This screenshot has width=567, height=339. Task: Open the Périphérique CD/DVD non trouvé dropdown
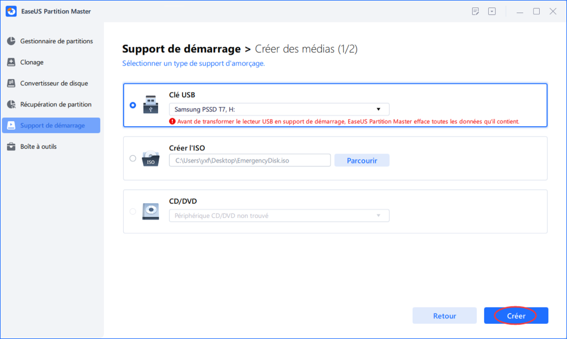coord(279,216)
